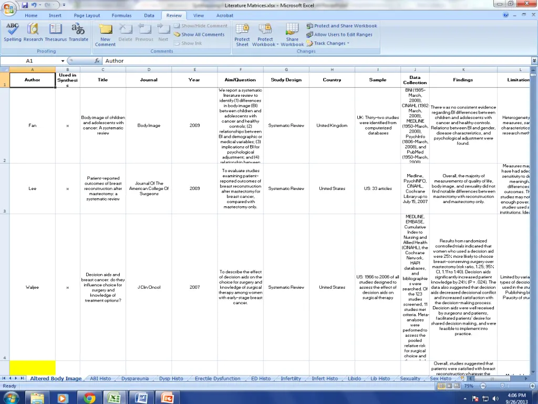This screenshot has width=538, height=404.
Task: Go to first sheet tab arrow
Action: pos(4,378)
